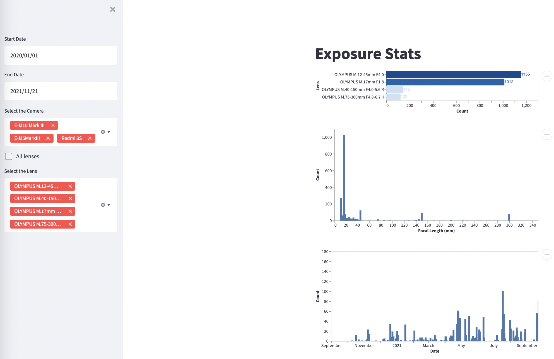Image resolution: width=554 pixels, height=359 pixels.
Task: Clear all selected cameras
Action: click(103, 132)
